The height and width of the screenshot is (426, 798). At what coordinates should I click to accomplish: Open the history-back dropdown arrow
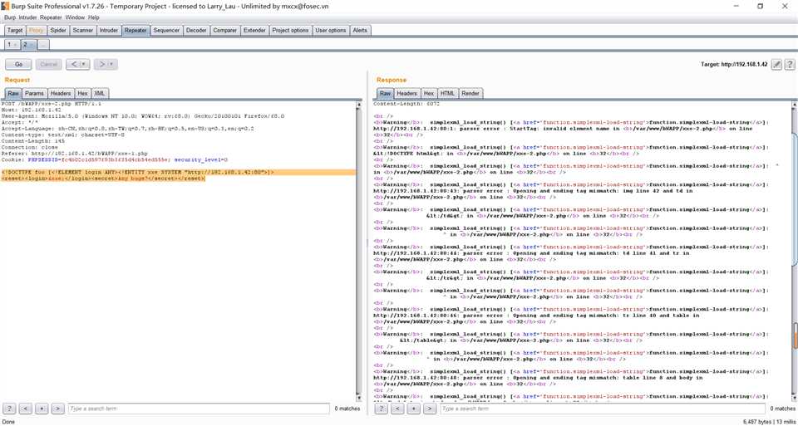click(x=85, y=65)
